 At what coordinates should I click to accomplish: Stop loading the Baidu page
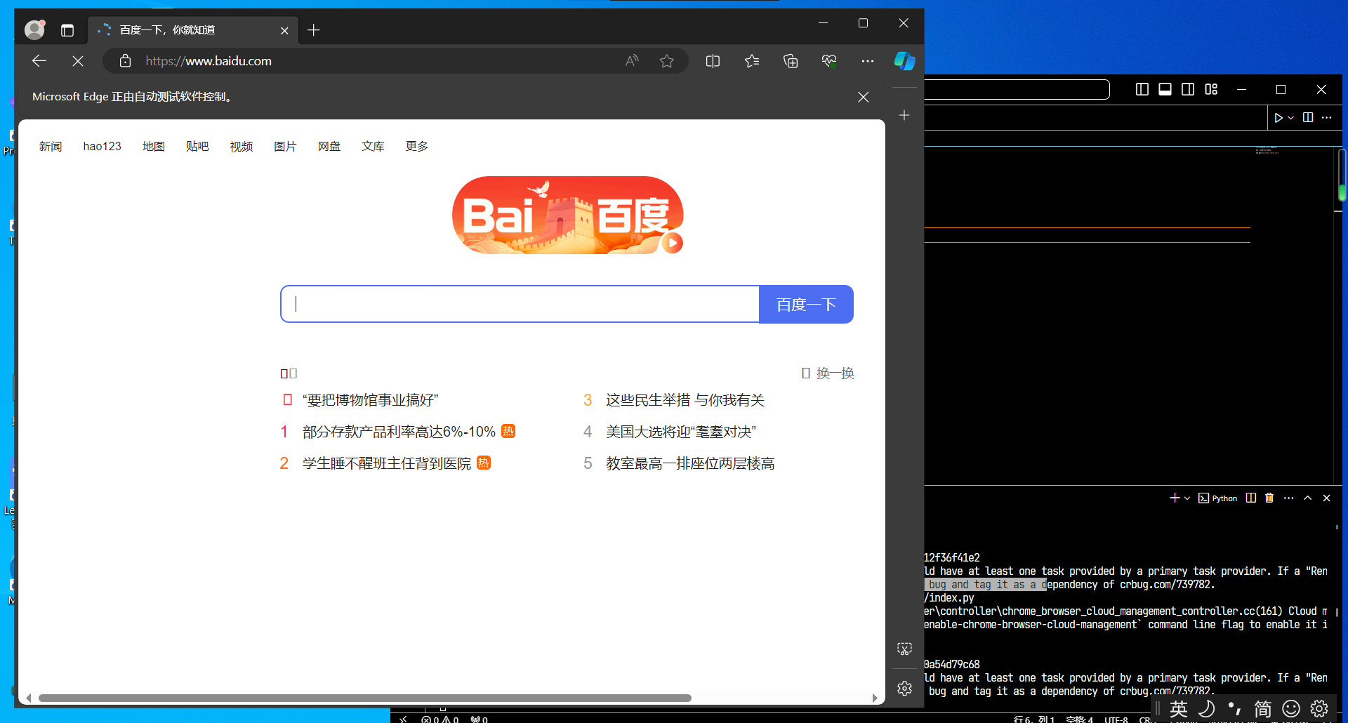point(78,61)
